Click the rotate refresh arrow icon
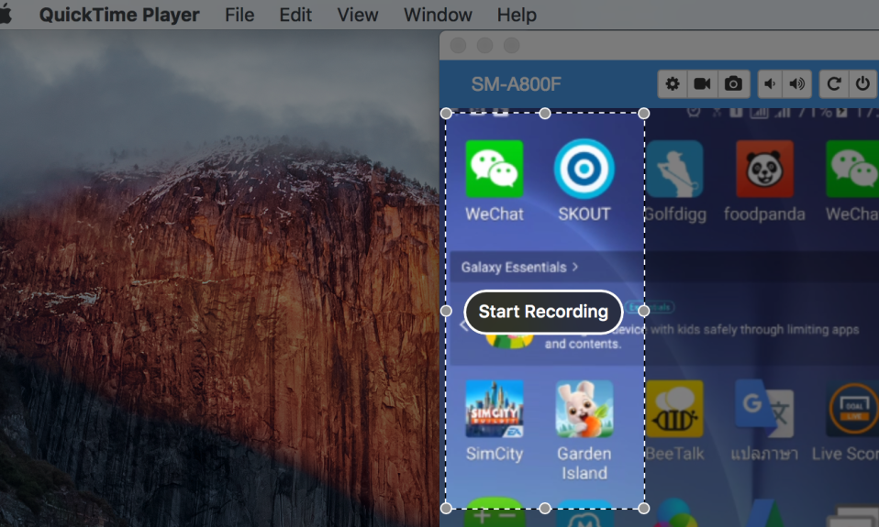 (x=834, y=84)
